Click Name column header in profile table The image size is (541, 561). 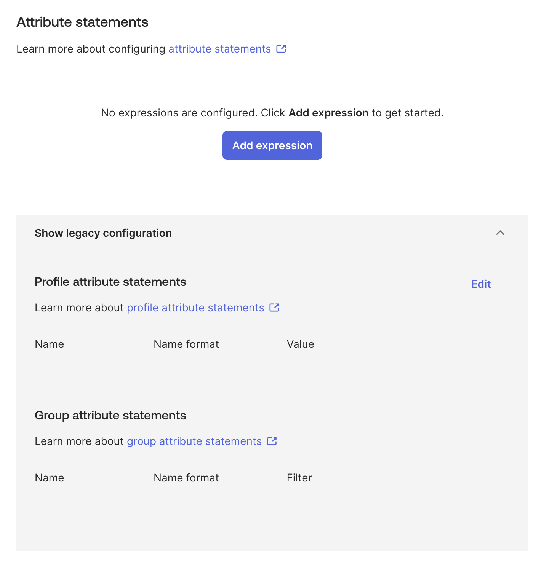click(50, 344)
